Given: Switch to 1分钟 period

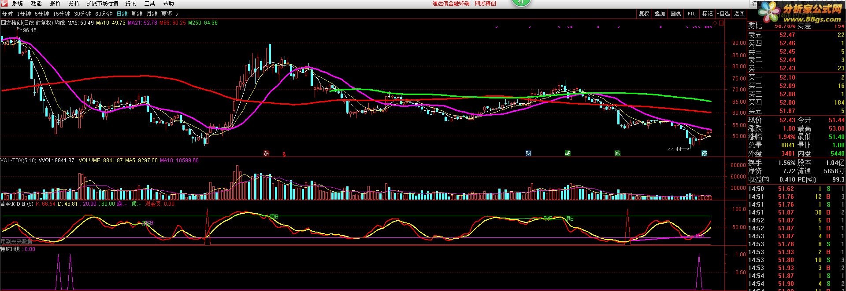Looking at the screenshot, I should 24,14.
